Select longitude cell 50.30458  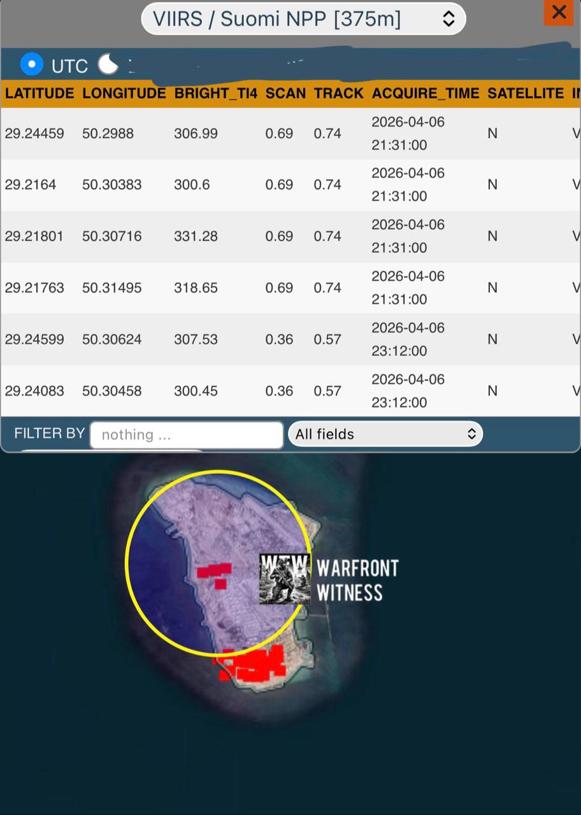112,392
